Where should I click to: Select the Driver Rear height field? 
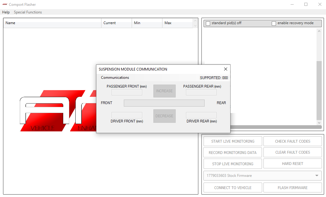click(201, 115)
